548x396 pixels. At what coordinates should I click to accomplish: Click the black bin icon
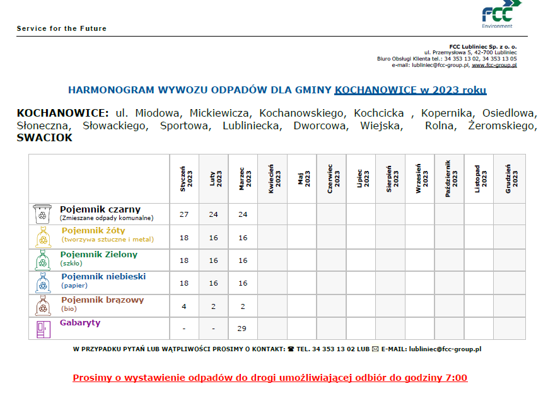coord(42,214)
